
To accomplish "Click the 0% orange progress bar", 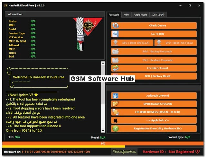I will [103, 144].
